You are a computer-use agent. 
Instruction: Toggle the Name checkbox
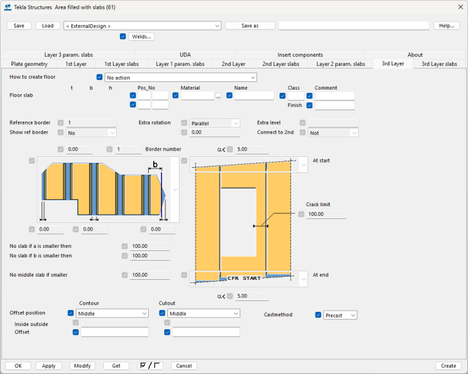tap(230, 95)
